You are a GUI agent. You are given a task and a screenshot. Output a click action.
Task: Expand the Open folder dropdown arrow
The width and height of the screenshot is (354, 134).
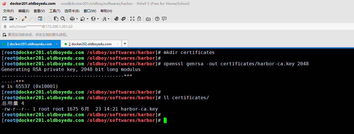coord(16,19)
